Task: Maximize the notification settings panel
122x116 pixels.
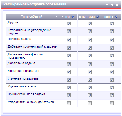Action: (x=112, y=5)
